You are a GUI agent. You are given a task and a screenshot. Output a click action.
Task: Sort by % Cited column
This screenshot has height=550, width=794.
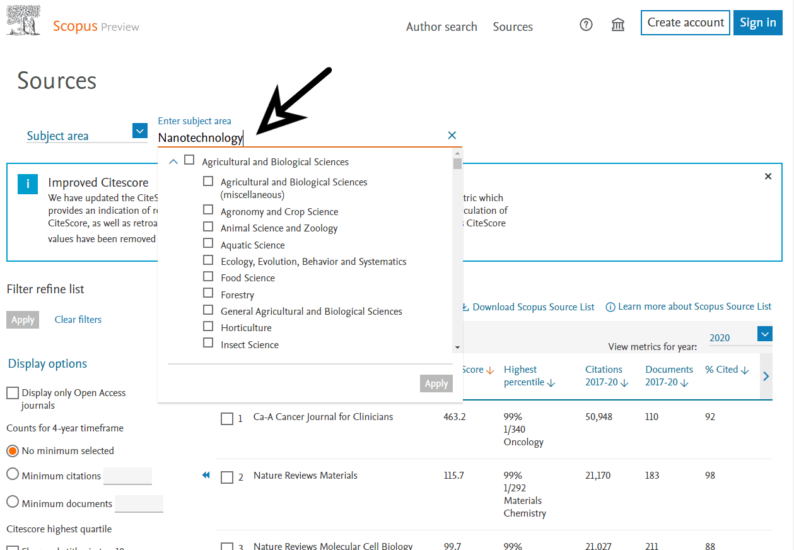point(727,370)
